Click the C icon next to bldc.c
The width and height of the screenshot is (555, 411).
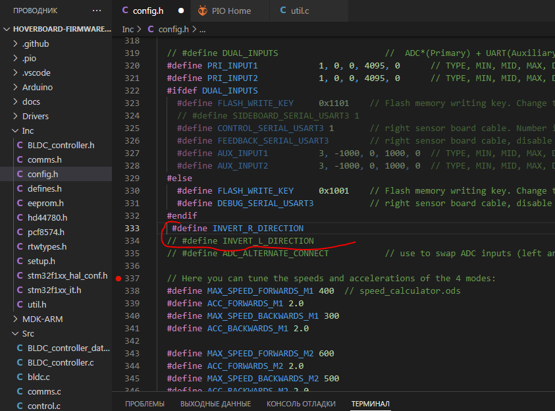20,377
